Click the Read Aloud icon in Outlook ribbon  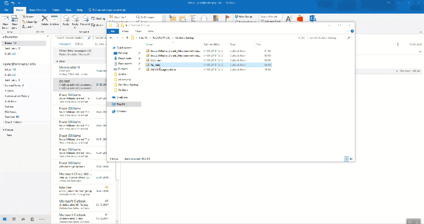click(289, 19)
